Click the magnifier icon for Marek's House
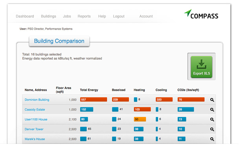 (212, 139)
